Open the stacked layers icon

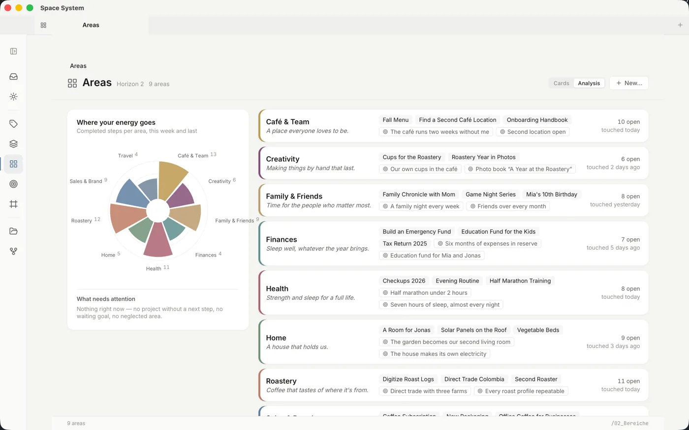tap(13, 144)
